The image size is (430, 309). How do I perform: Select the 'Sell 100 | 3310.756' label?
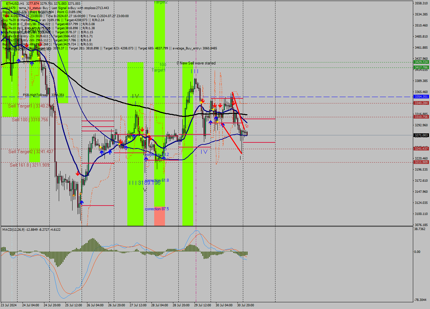30,120
